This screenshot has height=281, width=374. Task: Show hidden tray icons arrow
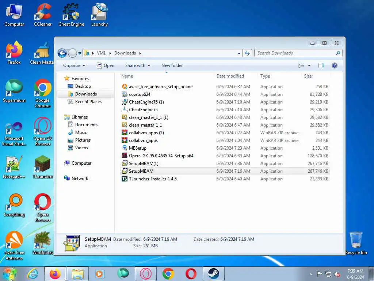click(x=310, y=274)
